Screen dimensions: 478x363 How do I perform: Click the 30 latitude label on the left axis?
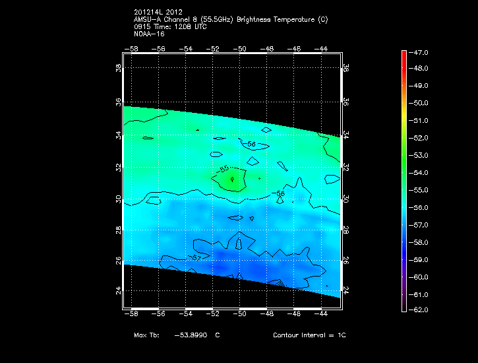119,199
